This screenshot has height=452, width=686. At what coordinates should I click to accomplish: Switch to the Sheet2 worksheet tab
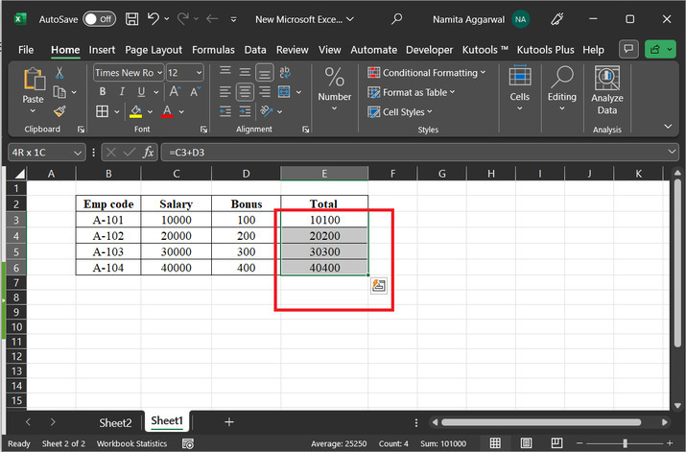coord(115,422)
